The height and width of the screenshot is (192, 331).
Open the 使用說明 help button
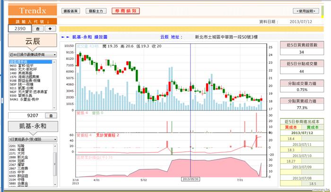306,11
